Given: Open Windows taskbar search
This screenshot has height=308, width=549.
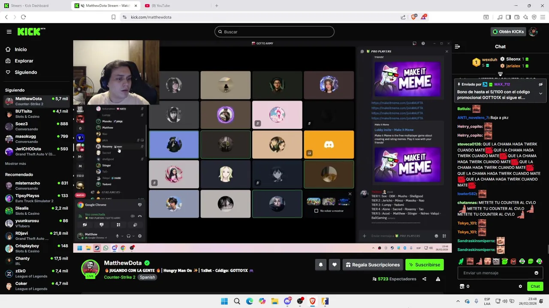Looking at the screenshot, I should point(237,302).
